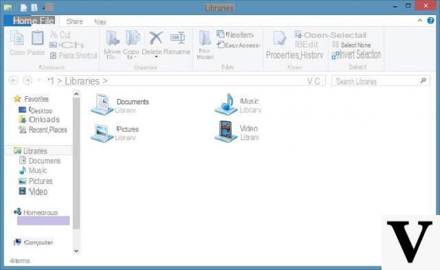The height and width of the screenshot is (270, 440).
Task: Click Libraries in the address bar
Action: click(82, 81)
